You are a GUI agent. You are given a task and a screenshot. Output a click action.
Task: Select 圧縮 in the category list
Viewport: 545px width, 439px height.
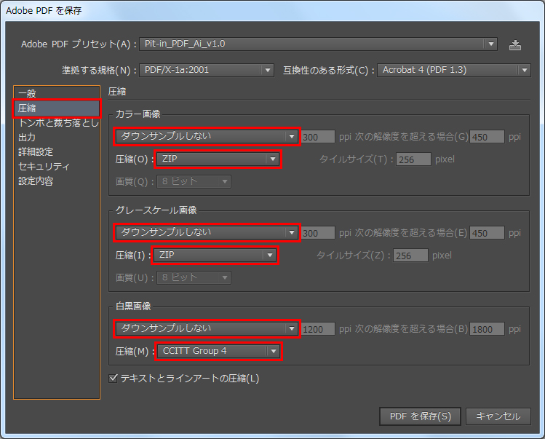pyautogui.click(x=27, y=108)
